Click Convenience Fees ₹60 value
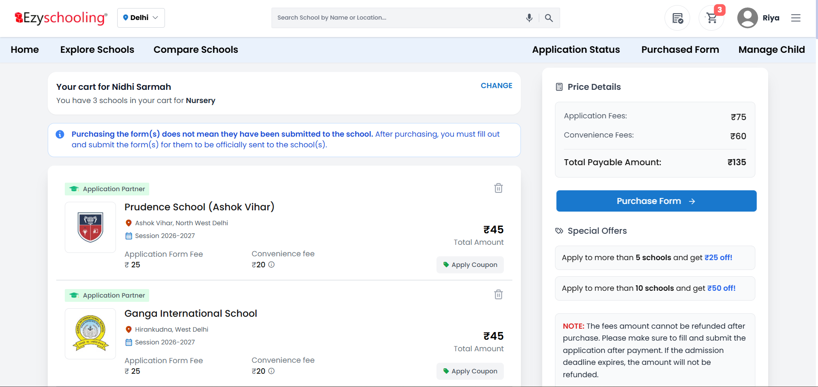The image size is (818, 387). (738, 136)
